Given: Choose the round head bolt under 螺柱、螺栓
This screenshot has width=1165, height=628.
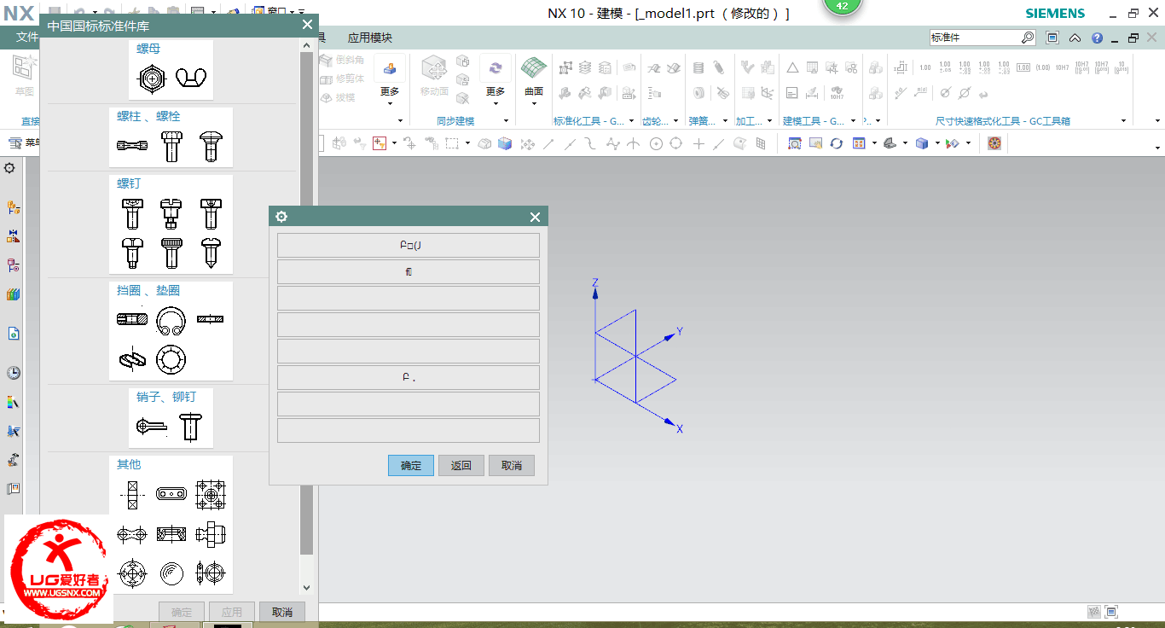Looking at the screenshot, I should pos(210,146).
